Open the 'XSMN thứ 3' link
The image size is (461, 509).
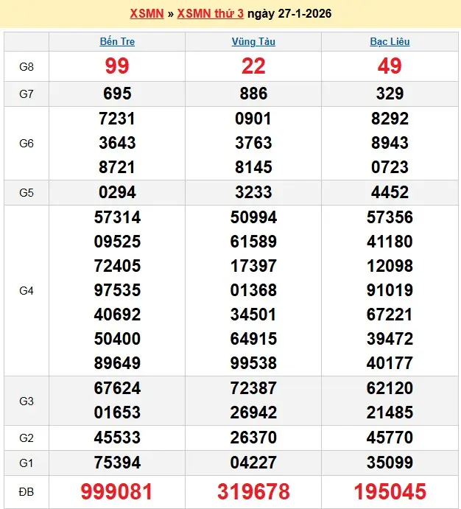tap(211, 14)
